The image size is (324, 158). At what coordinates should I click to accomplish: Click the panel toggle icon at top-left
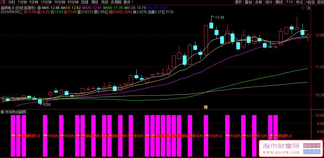(3, 2)
